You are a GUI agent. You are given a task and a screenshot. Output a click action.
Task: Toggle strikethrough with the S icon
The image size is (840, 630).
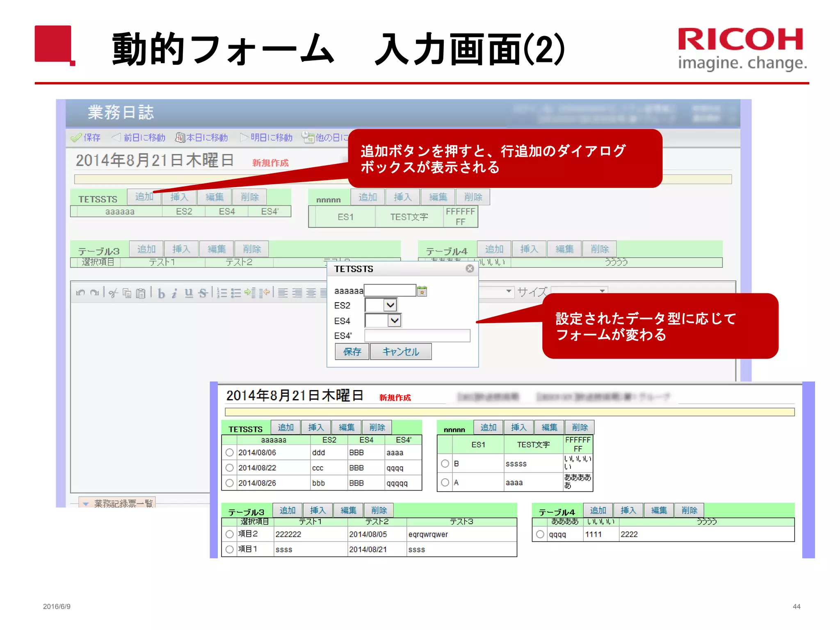coord(203,293)
